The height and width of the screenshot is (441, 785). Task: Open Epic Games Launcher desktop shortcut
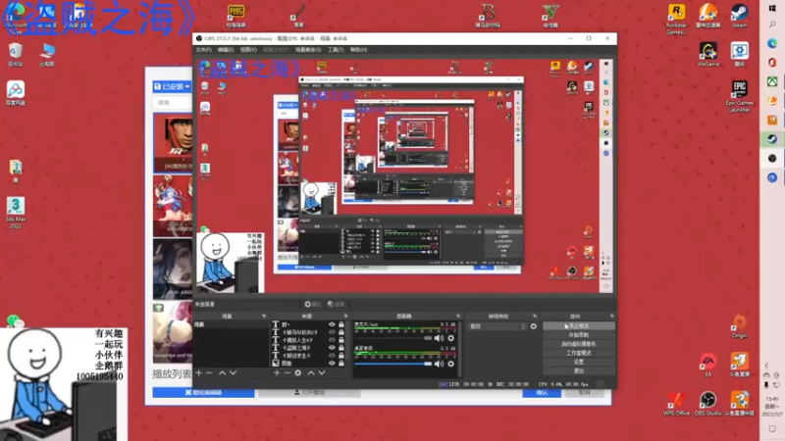(x=740, y=96)
